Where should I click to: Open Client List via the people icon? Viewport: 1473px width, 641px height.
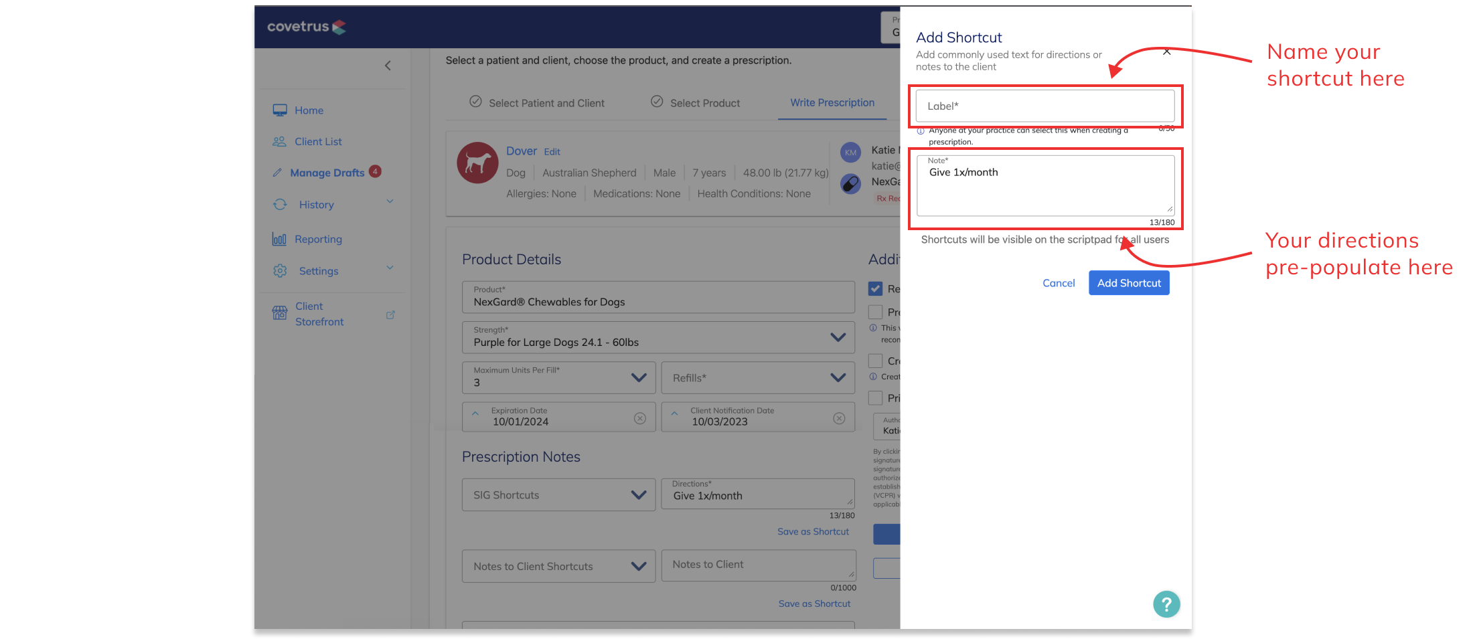coord(279,141)
